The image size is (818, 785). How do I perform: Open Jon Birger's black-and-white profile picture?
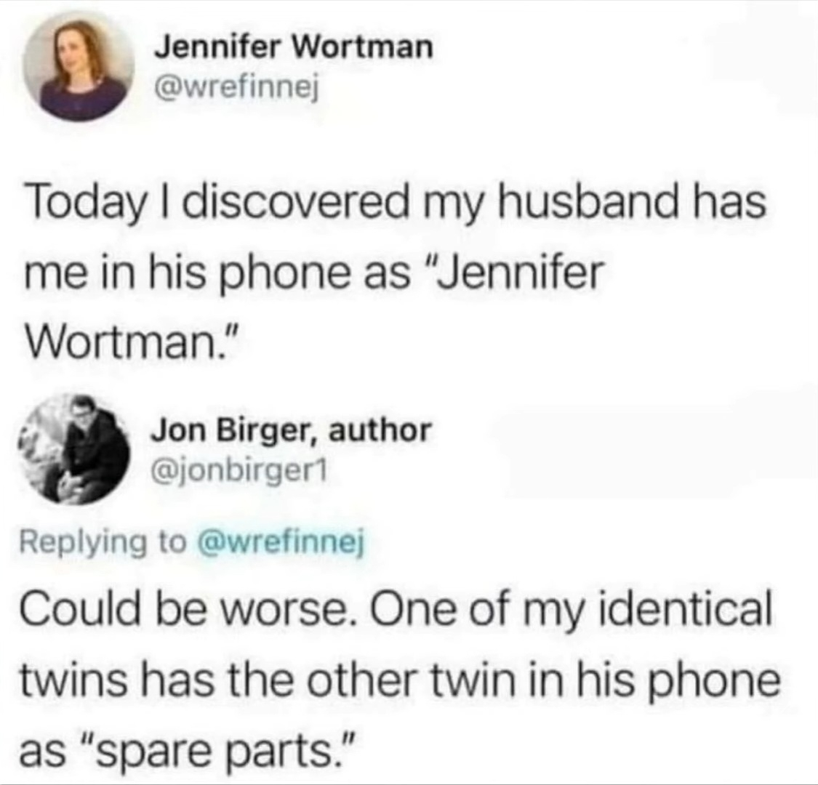pos(74,450)
